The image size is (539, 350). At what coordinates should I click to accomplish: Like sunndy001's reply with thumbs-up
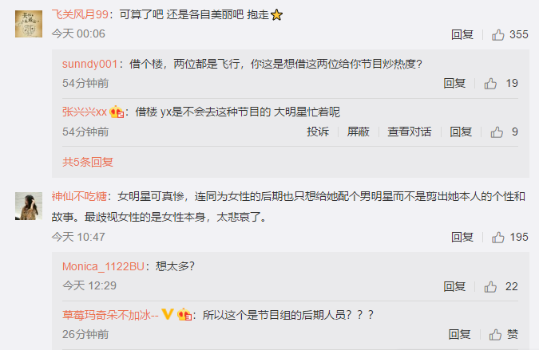pyautogui.click(x=490, y=84)
